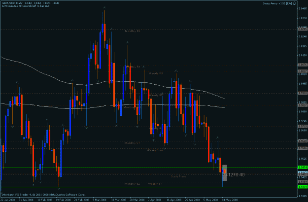
Task: Select the Weekly Pivot label
Action: 155,150
